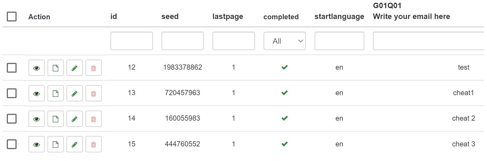Sort the table by the id column

pyautogui.click(x=114, y=17)
